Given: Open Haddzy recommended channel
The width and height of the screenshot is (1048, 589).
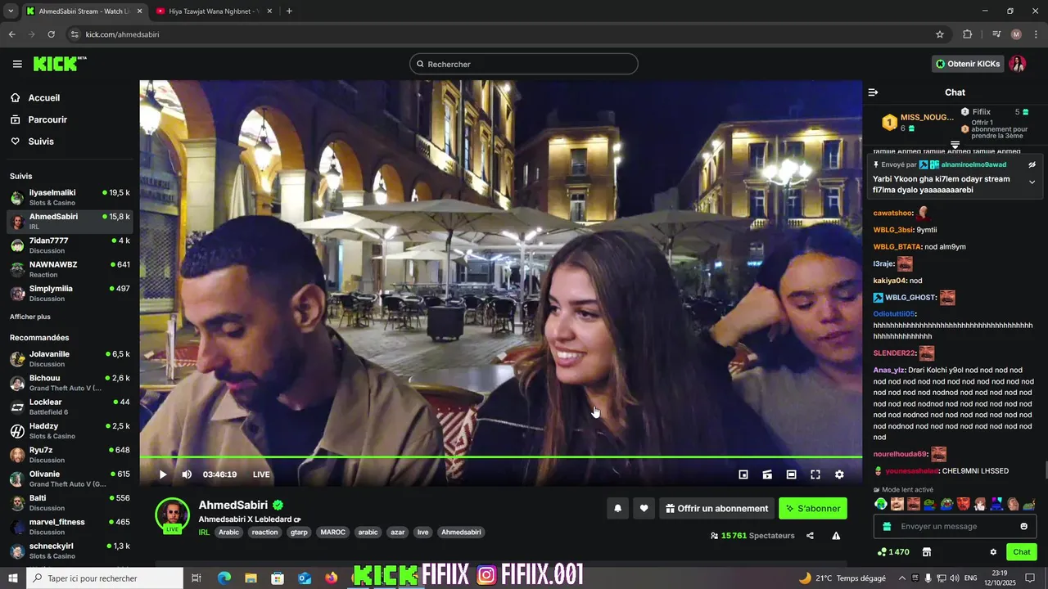Looking at the screenshot, I should click(70, 430).
